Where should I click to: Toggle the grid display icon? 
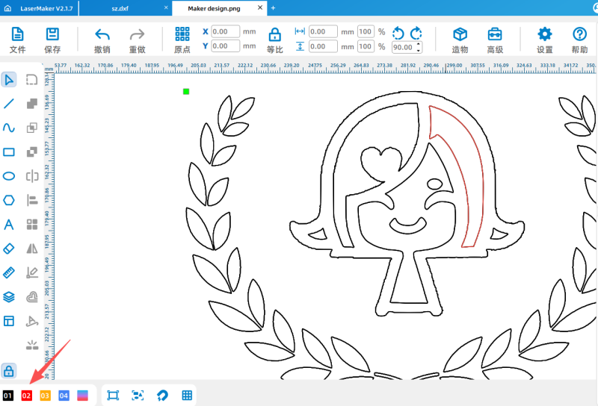pos(188,396)
